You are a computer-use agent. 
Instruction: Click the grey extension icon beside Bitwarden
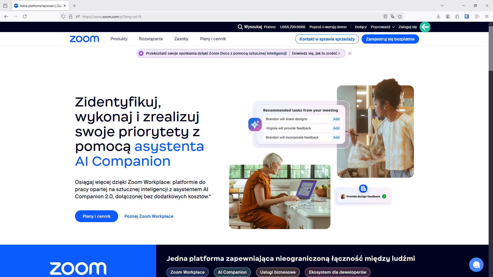point(477,16)
